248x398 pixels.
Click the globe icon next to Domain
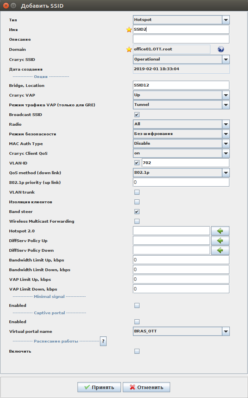tap(221, 49)
